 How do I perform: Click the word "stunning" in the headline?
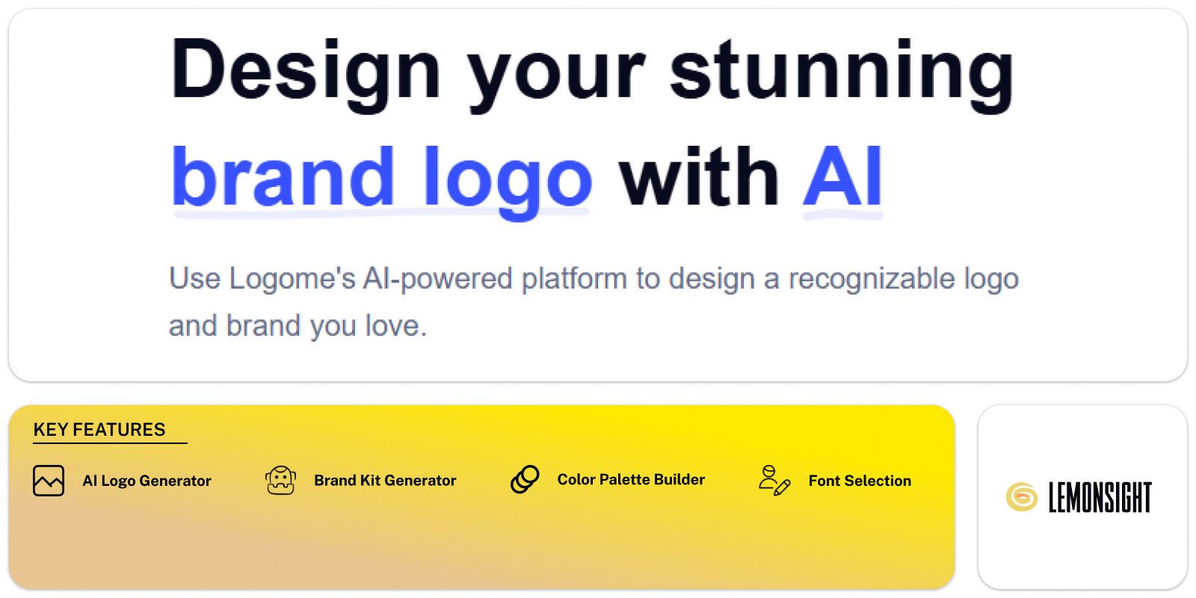pos(842,72)
